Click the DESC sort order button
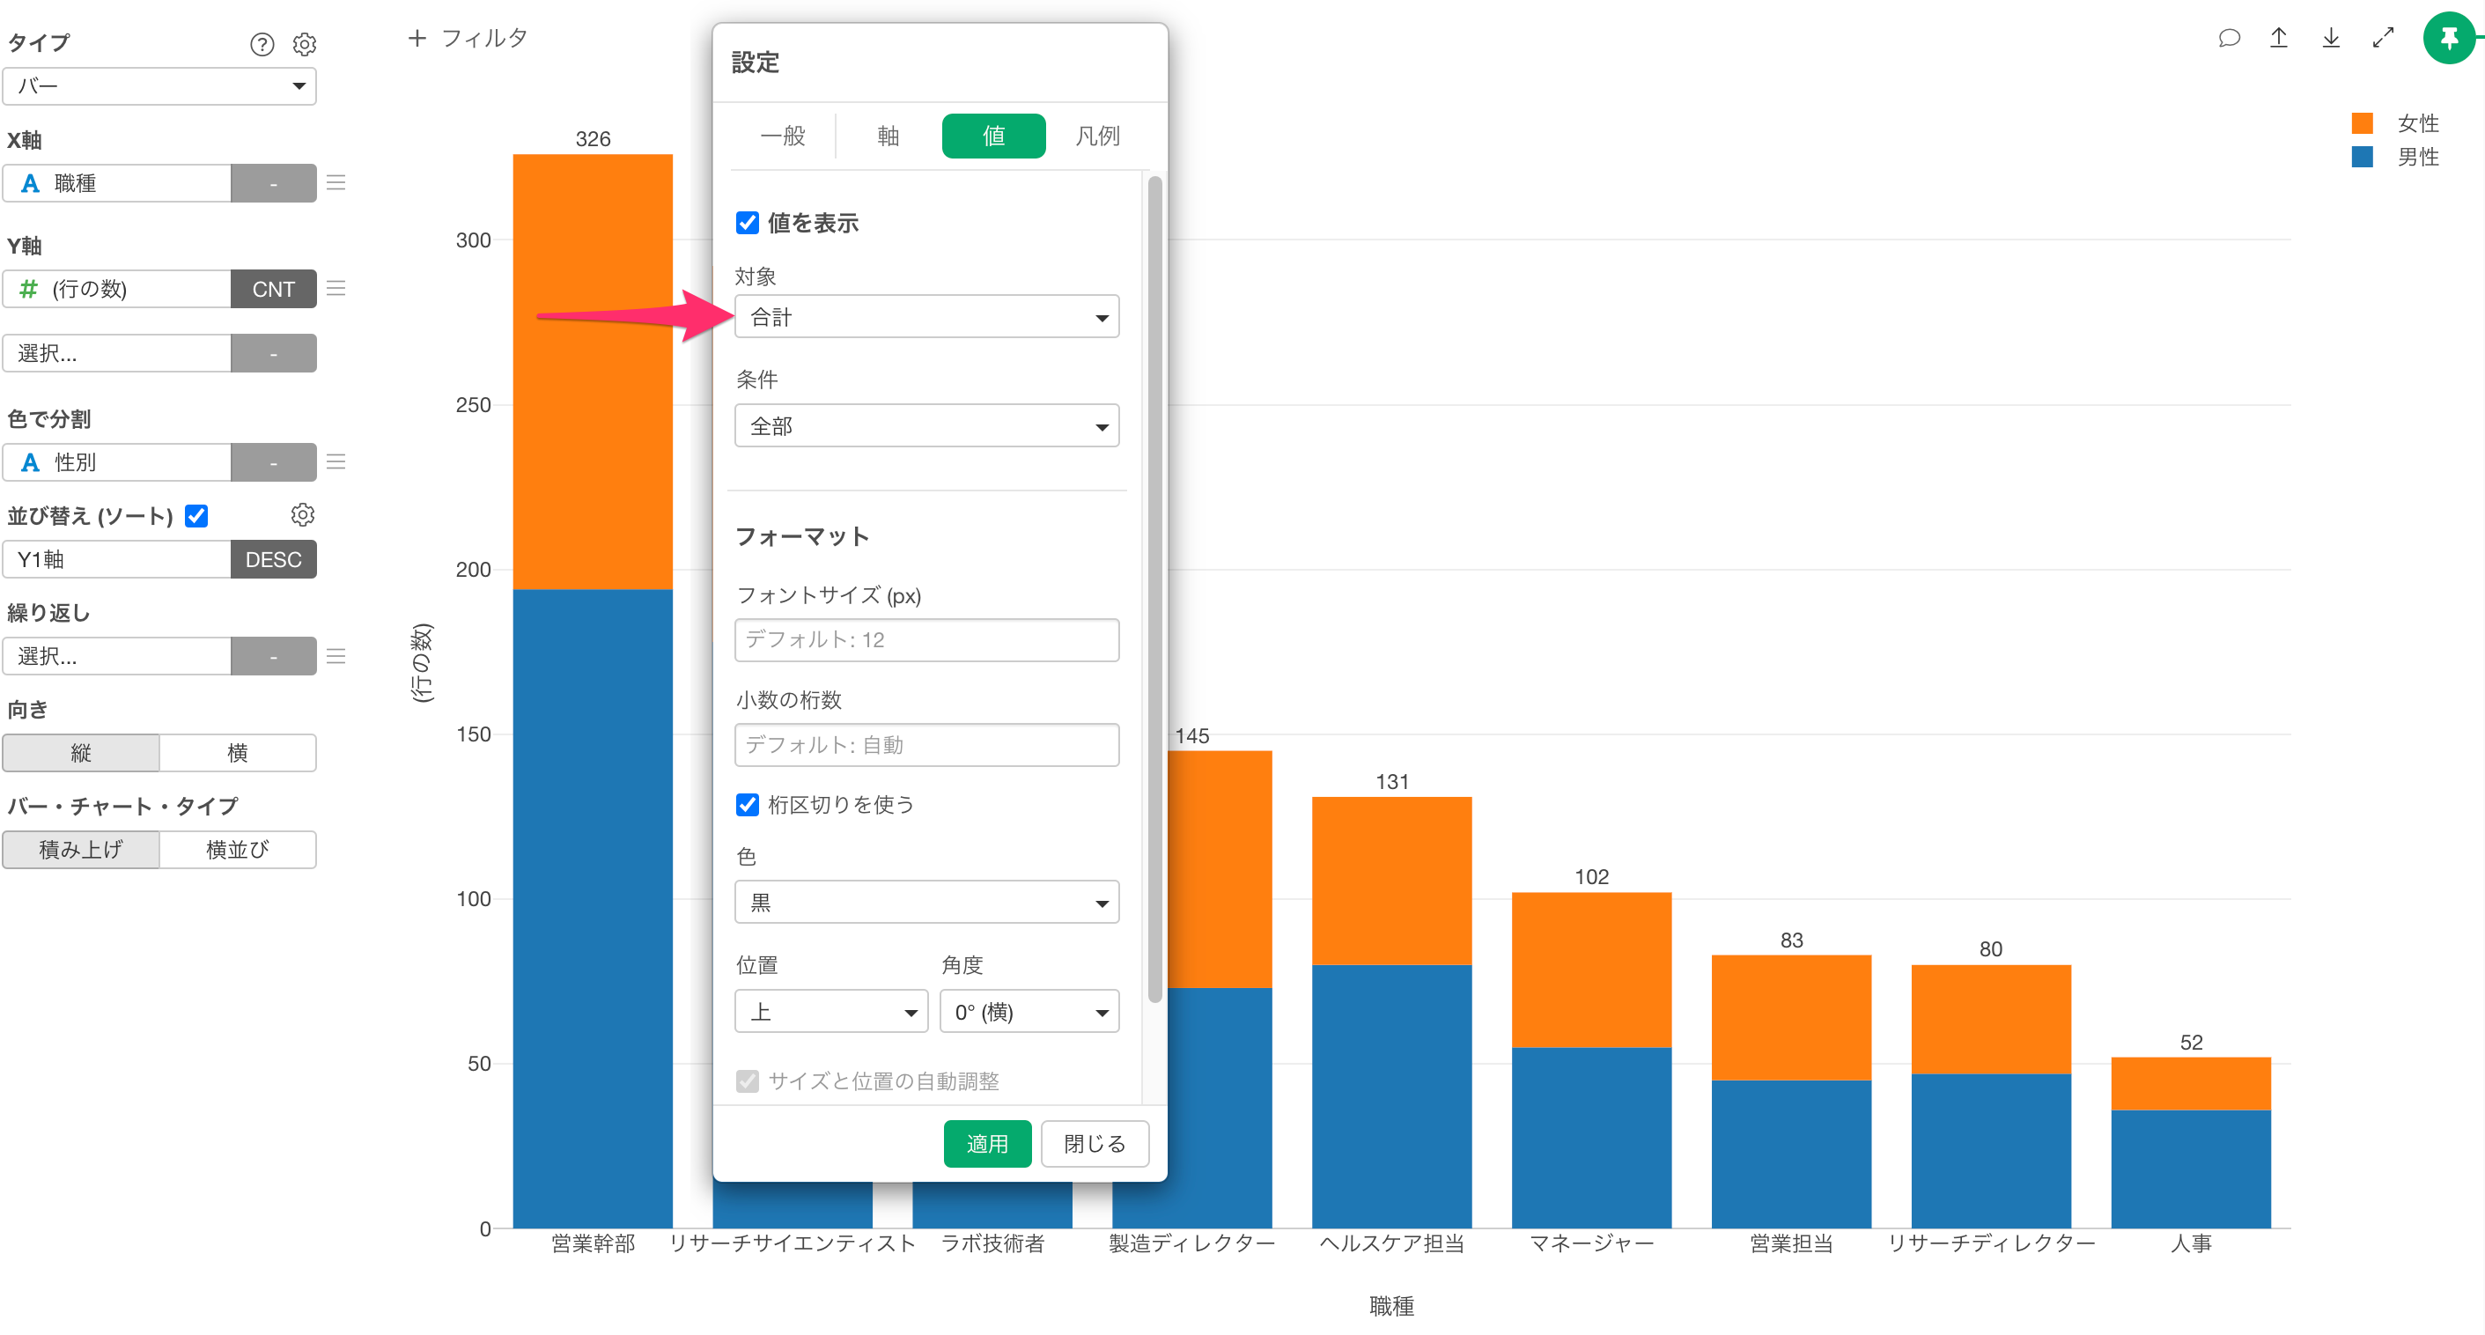This screenshot has width=2485, height=1335. tap(274, 559)
